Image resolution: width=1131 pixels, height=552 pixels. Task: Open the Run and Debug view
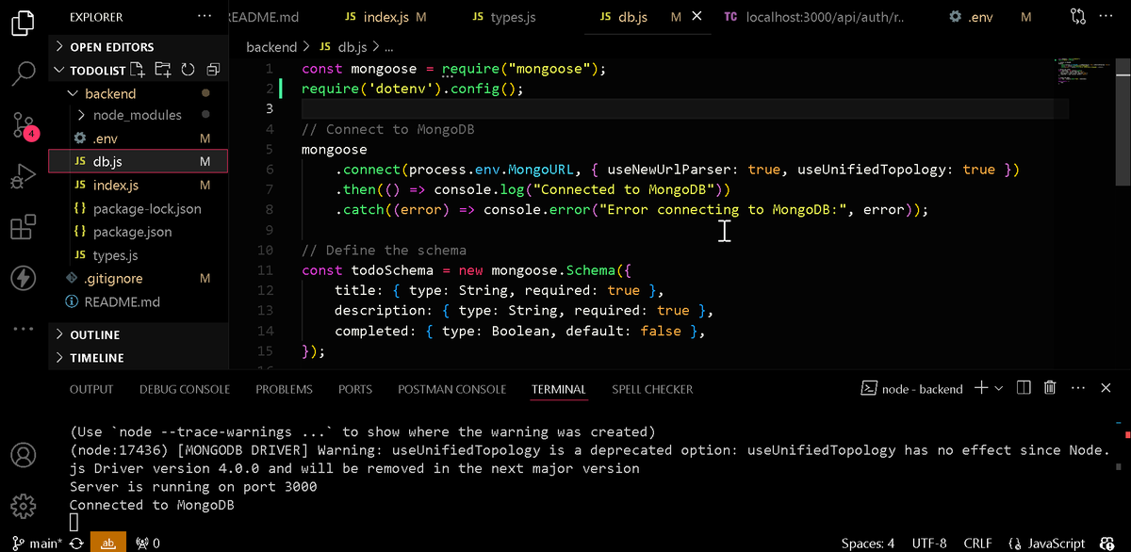(23, 176)
